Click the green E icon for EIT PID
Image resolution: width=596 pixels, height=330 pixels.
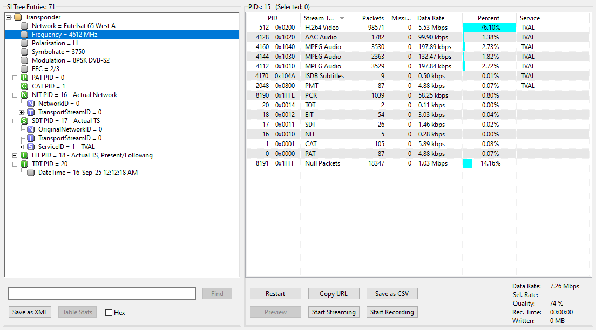click(24, 155)
